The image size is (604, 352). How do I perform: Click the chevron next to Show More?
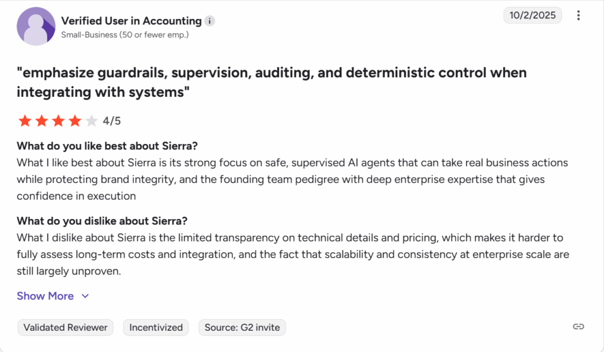pos(84,296)
